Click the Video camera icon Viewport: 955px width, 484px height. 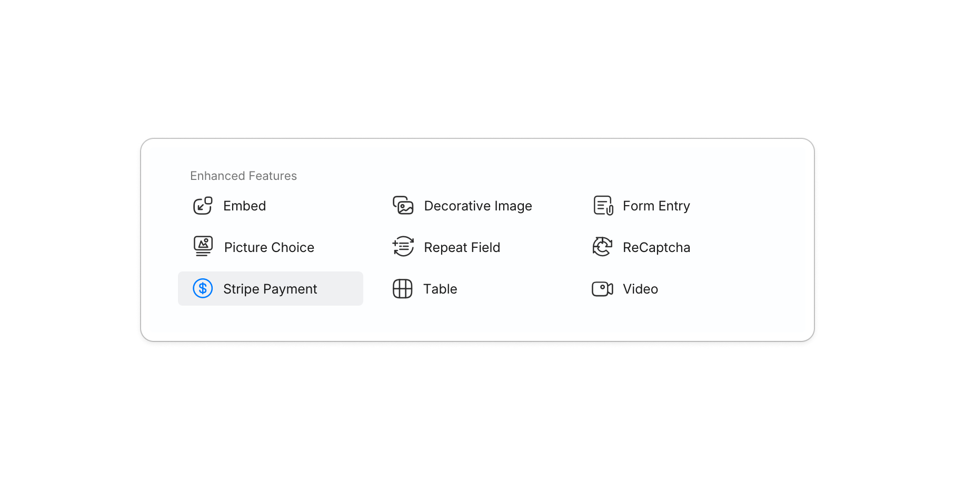(x=602, y=288)
